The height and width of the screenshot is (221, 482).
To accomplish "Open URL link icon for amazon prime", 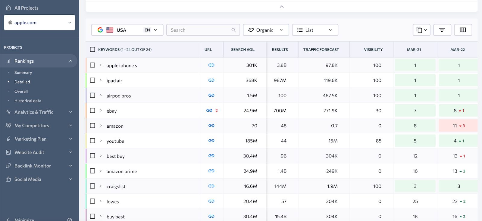I will coord(211,171).
